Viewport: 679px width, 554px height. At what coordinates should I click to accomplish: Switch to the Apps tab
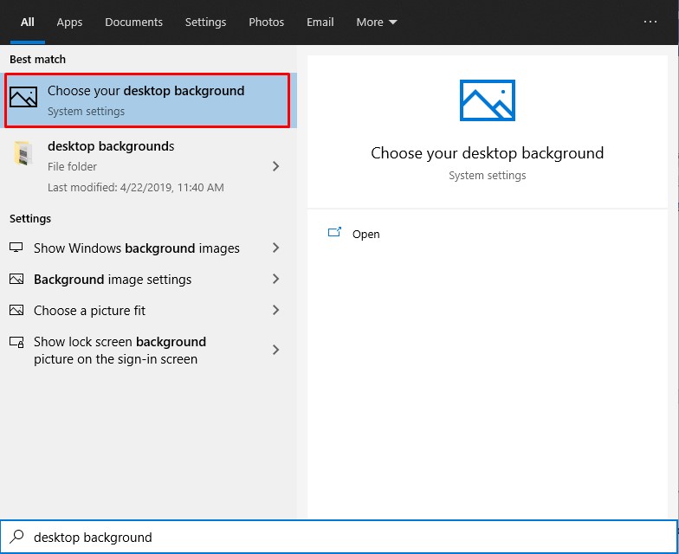pos(69,23)
